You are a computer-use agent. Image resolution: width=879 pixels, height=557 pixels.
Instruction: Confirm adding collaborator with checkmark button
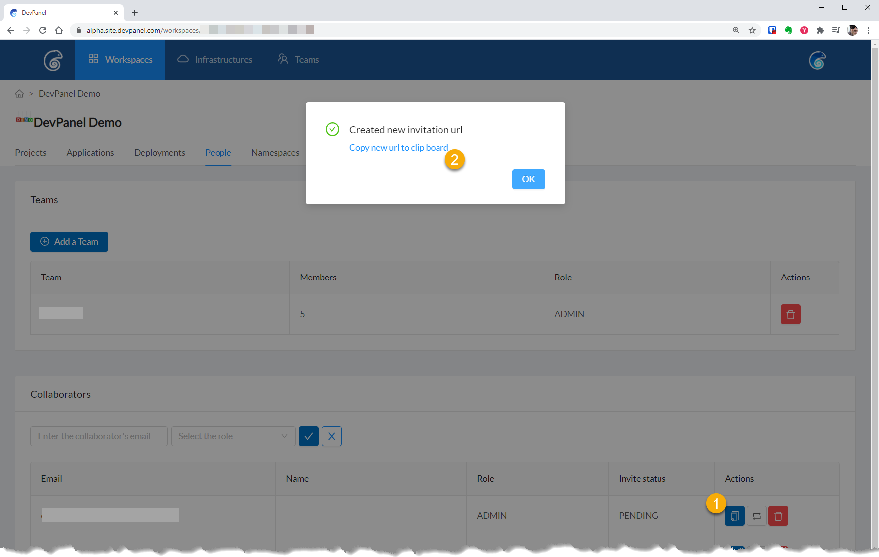click(308, 436)
